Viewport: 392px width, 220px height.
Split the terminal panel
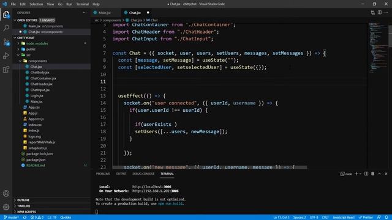tap(366, 174)
